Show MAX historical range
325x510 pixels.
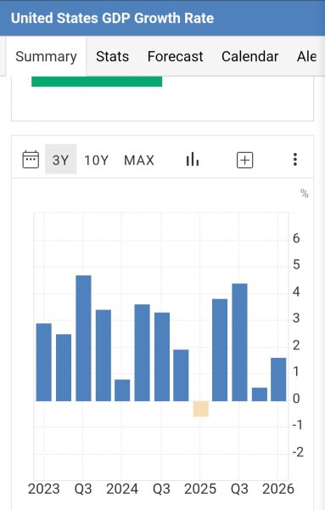(139, 160)
